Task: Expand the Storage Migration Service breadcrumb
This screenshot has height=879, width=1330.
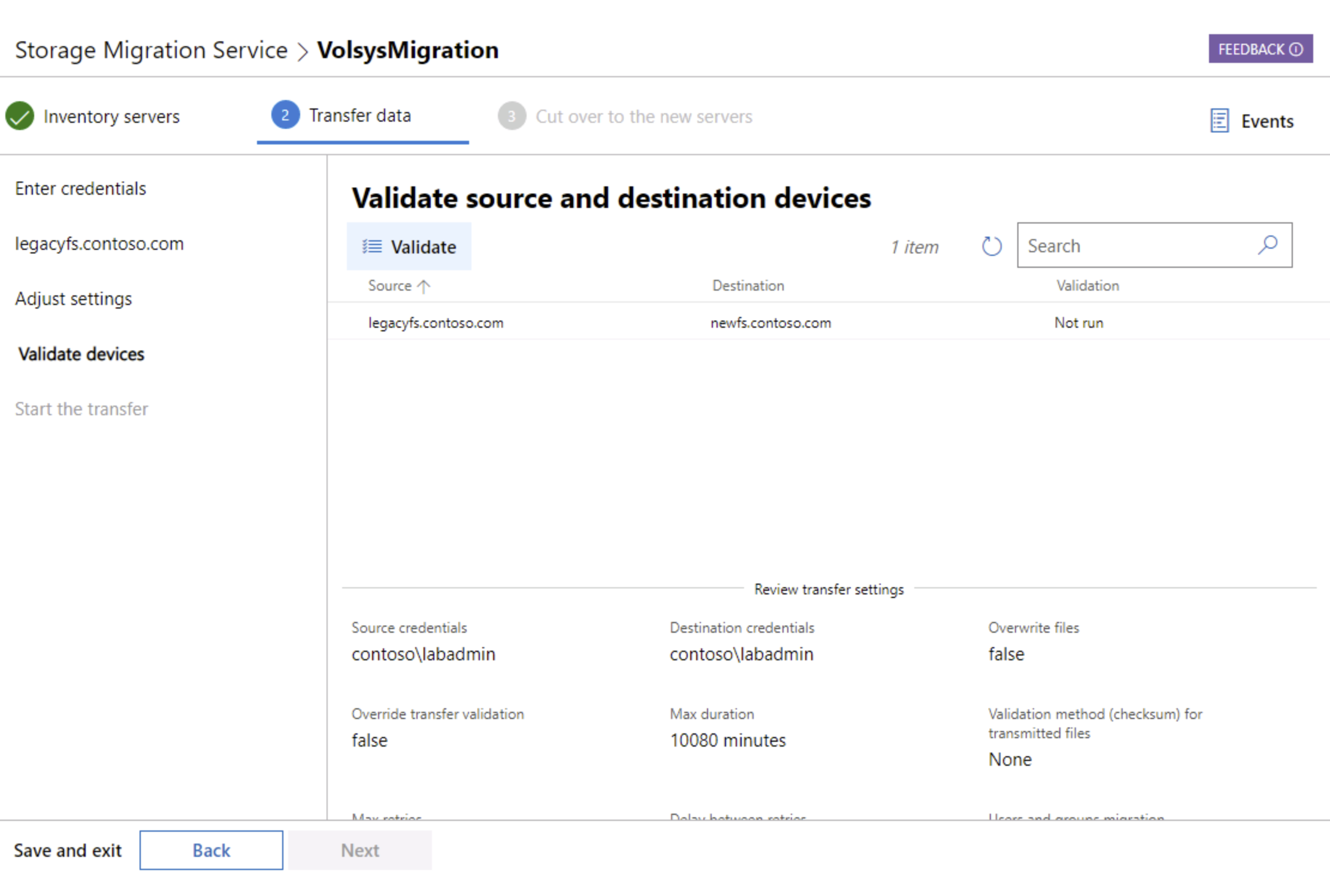Action: click(x=151, y=50)
